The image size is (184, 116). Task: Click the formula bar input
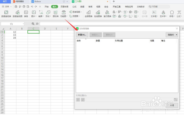(x=112, y=24)
